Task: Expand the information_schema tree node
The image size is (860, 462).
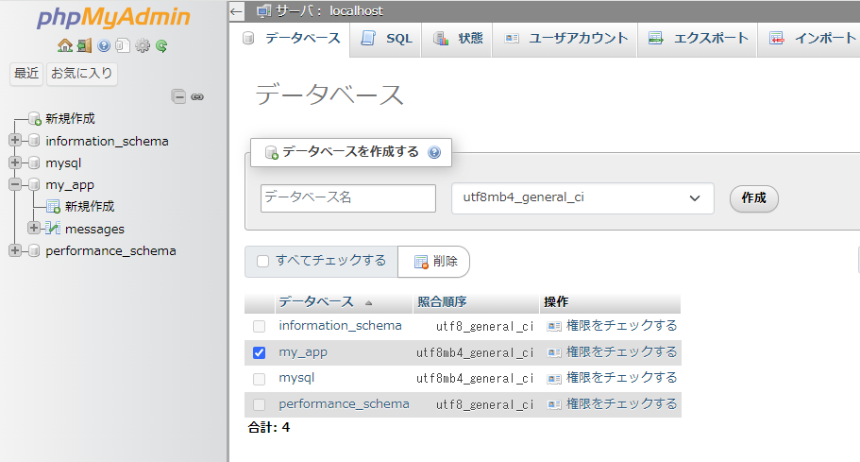Action: click(x=14, y=141)
